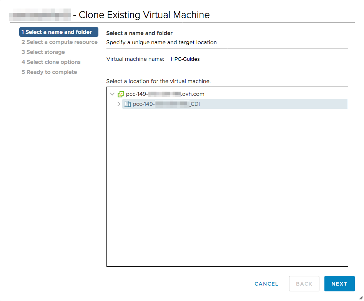Screen dimensions: 364x301
Task: Expand the pcc-149 _CDI datacenter node
Action: point(119,104)
